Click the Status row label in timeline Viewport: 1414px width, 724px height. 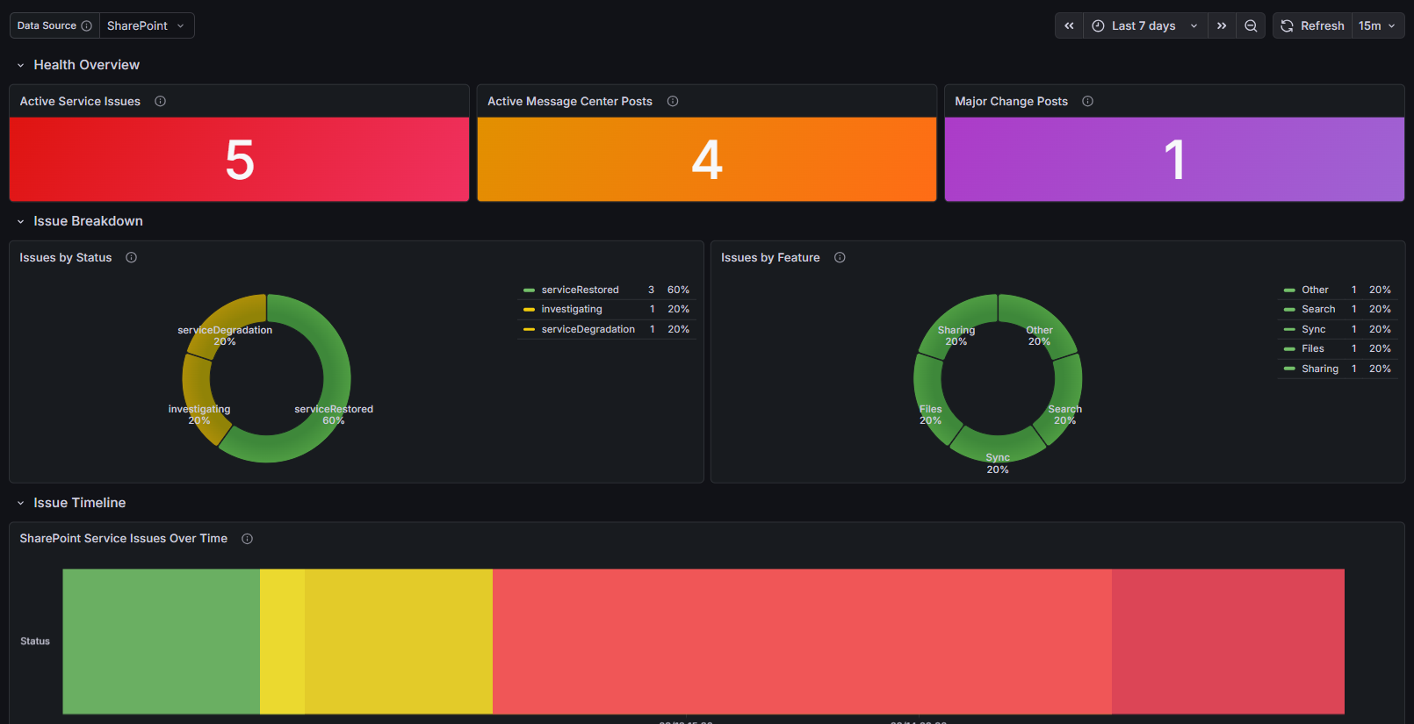click(35, 642)
